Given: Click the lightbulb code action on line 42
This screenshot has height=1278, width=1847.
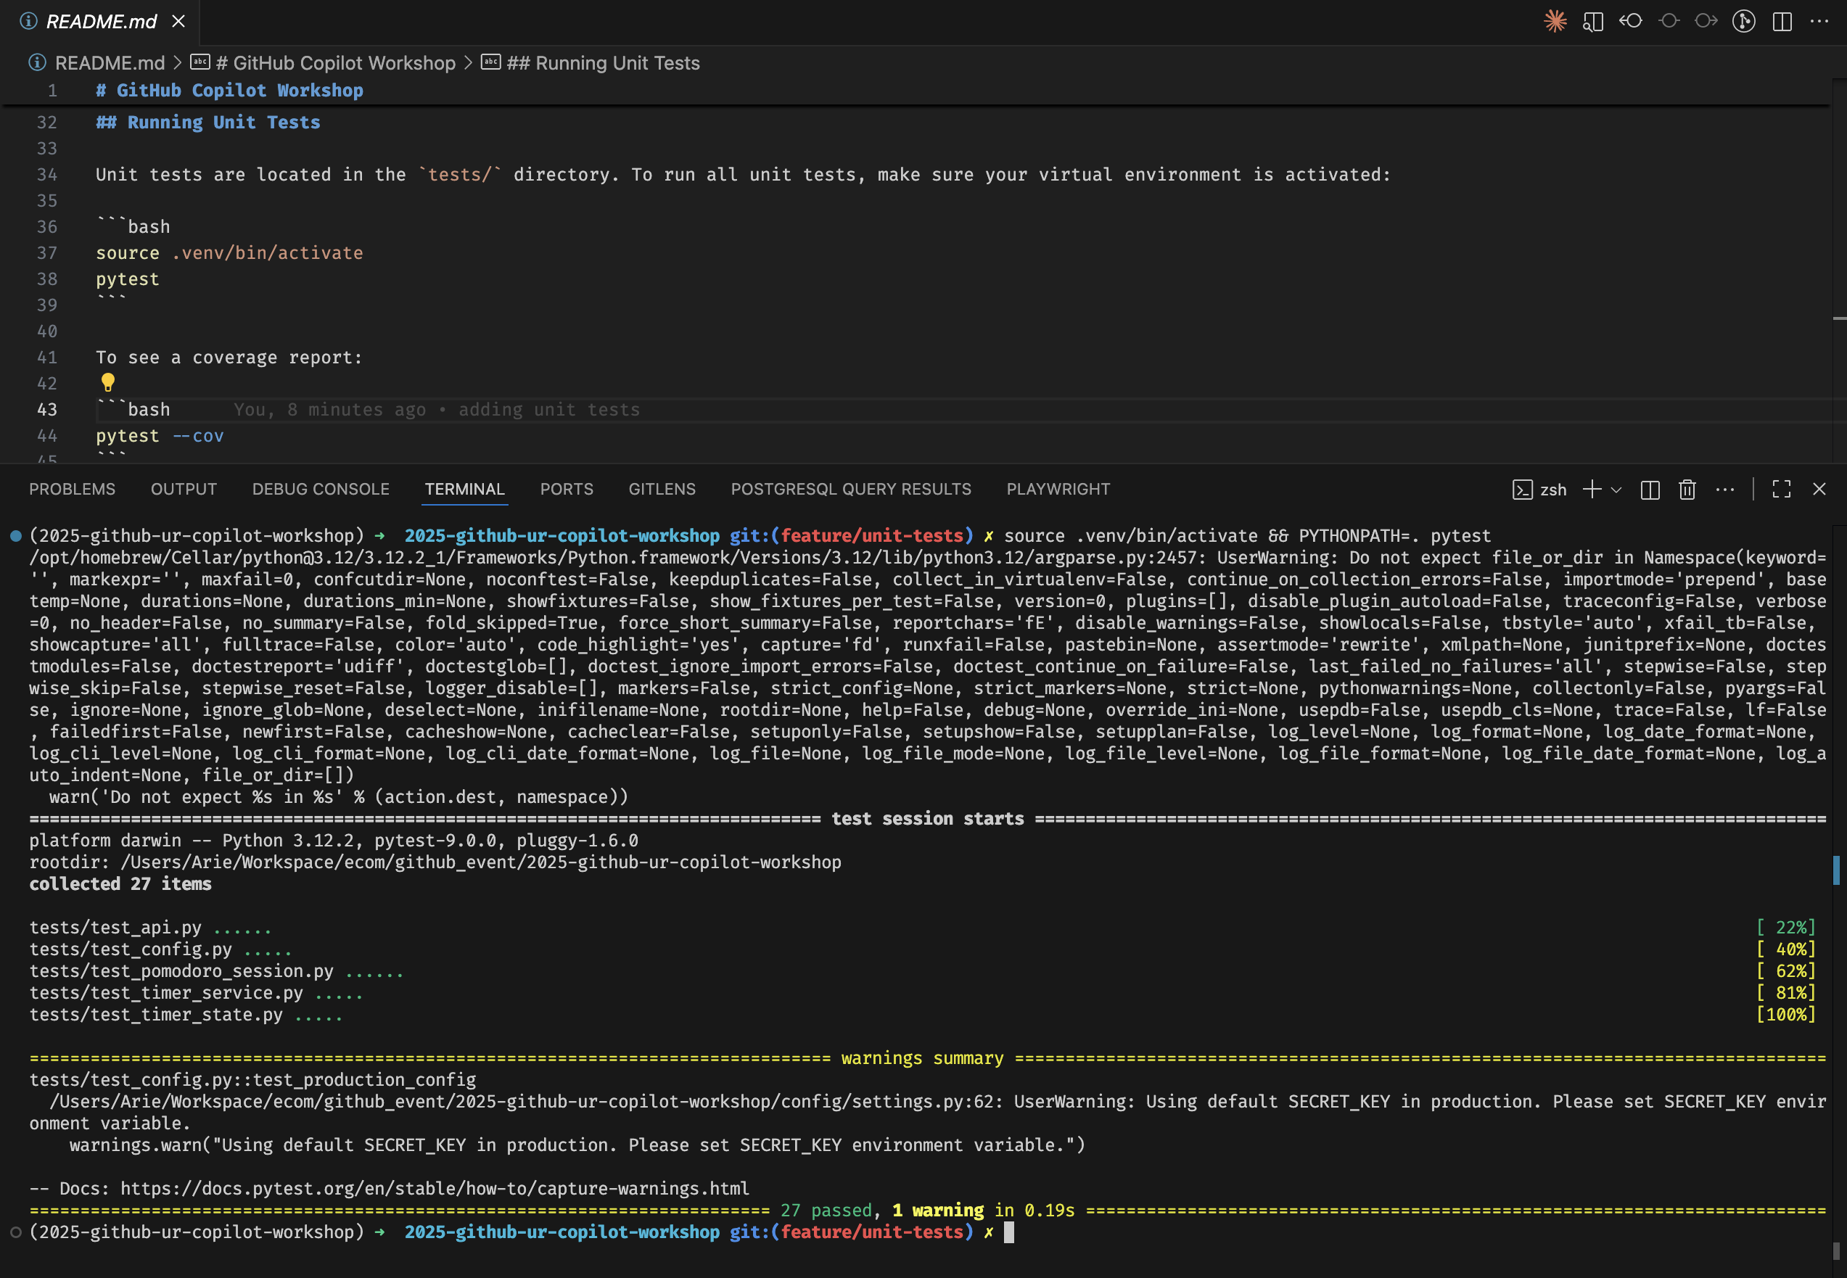Looking at the screenshot, I should pyautogui.click(x=107, y=382).
